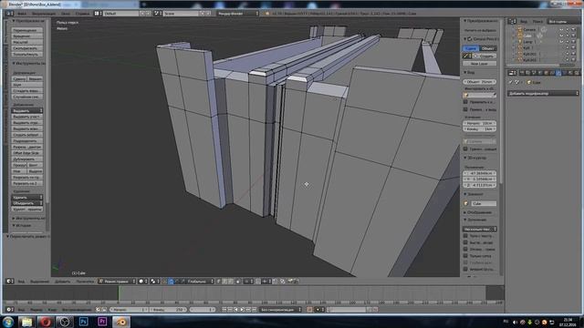584x328 pixels.
Task: Open the Маркер menu in timeline
Action: click(36, 310)
